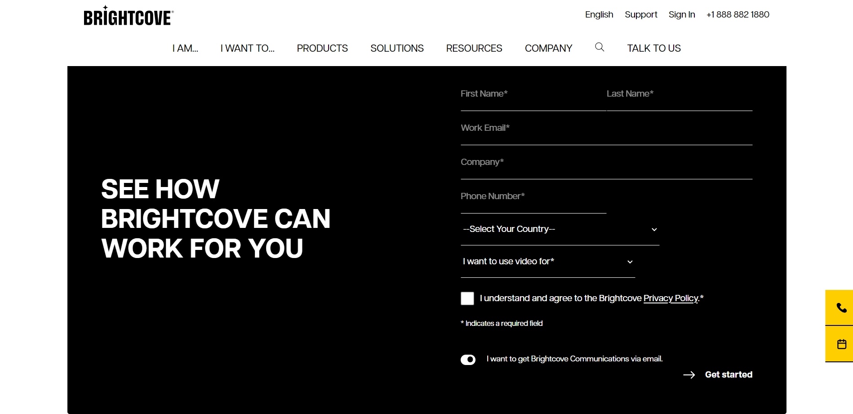
Task: Check the Privacy Policy agreement checkbox
Action: pyautogui.click(x=467, y=298)
